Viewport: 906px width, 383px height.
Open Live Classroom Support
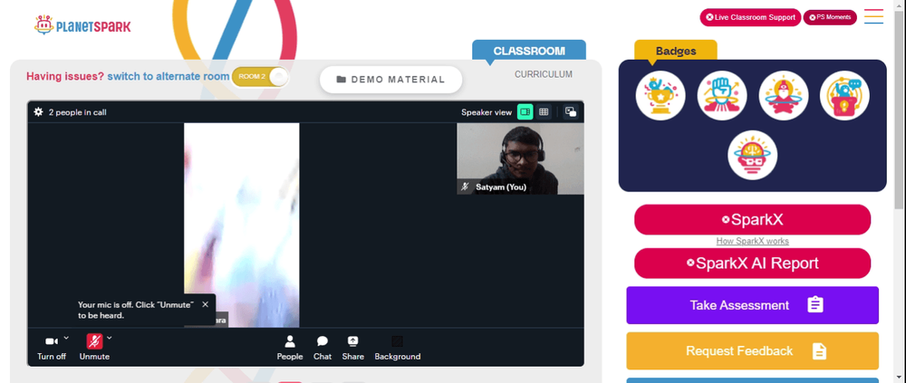point(750,17)
